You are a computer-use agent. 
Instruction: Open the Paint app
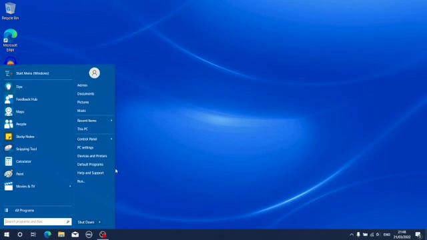(37, 174)
